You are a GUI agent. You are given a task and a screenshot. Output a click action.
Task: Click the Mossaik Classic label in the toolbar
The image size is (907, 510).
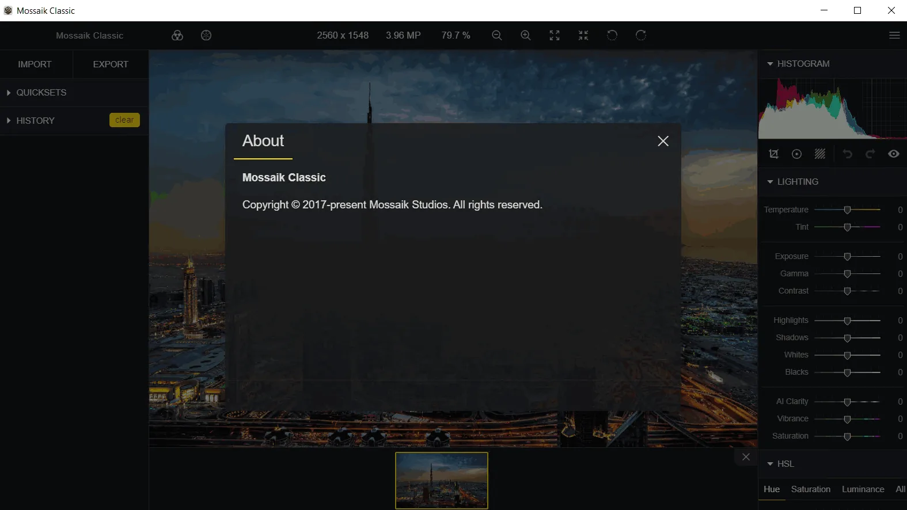(90, 36)
